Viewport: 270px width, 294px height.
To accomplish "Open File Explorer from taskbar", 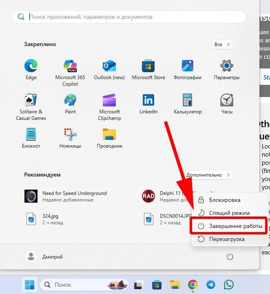I will coord(175,285).
